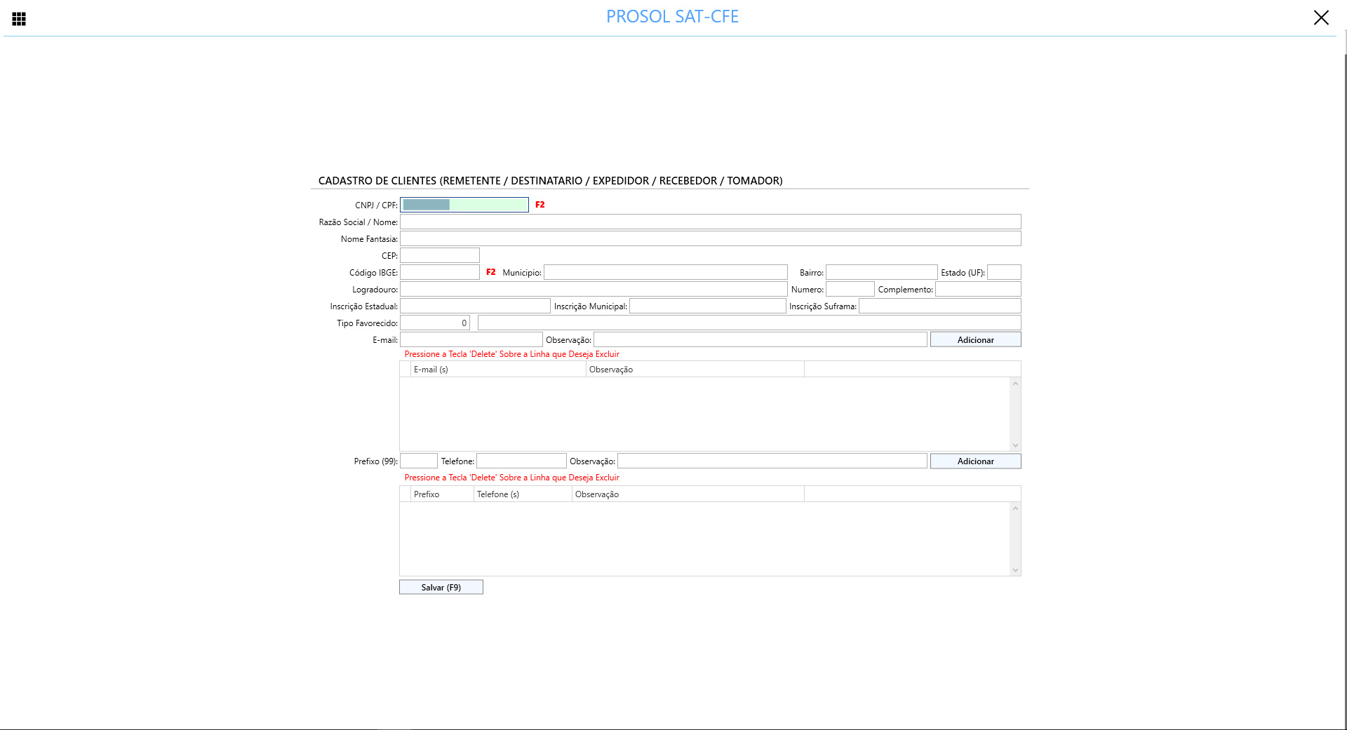
Task: Focus the CNPJ / CPF input field
Action: (x=464, y=205)
